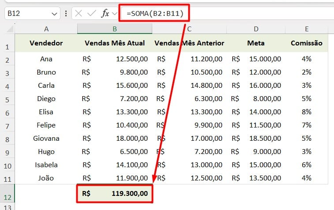Click the Name Box showing B12
334x210 pixels.
pyautogui.click(x=32, y=13)
